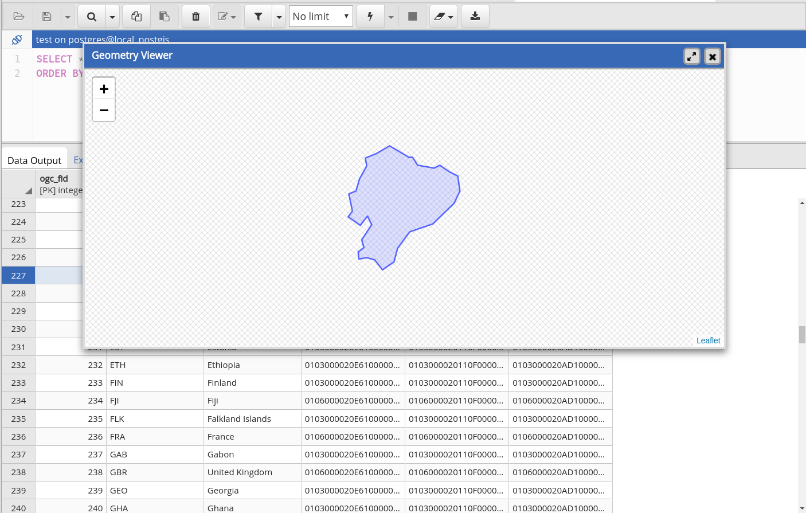Expand the No limit rows dropdown
Image resolution: width=806 pixels, height=513 pixels.
[320, 17]
